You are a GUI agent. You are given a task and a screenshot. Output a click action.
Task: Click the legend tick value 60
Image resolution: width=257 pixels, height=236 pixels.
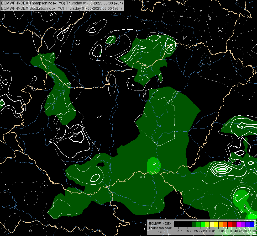[x=254, y=231]
